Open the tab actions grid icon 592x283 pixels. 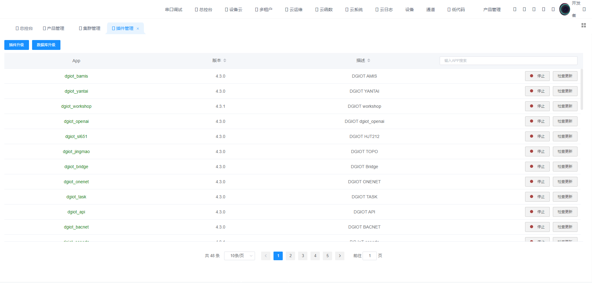[583, 25]
